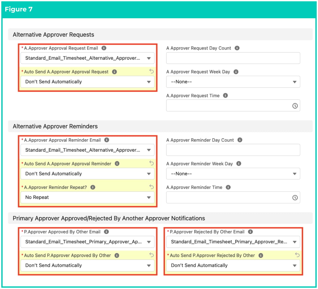318x289 pixels.
Task: Click the A Approver Reminder Day Count field
Action: [x=233, y=150]
